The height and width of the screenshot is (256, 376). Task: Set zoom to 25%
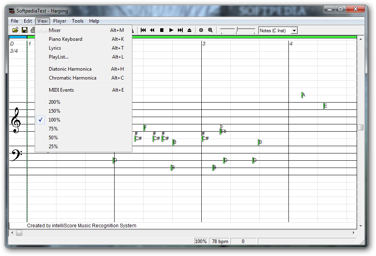(84, 146)
